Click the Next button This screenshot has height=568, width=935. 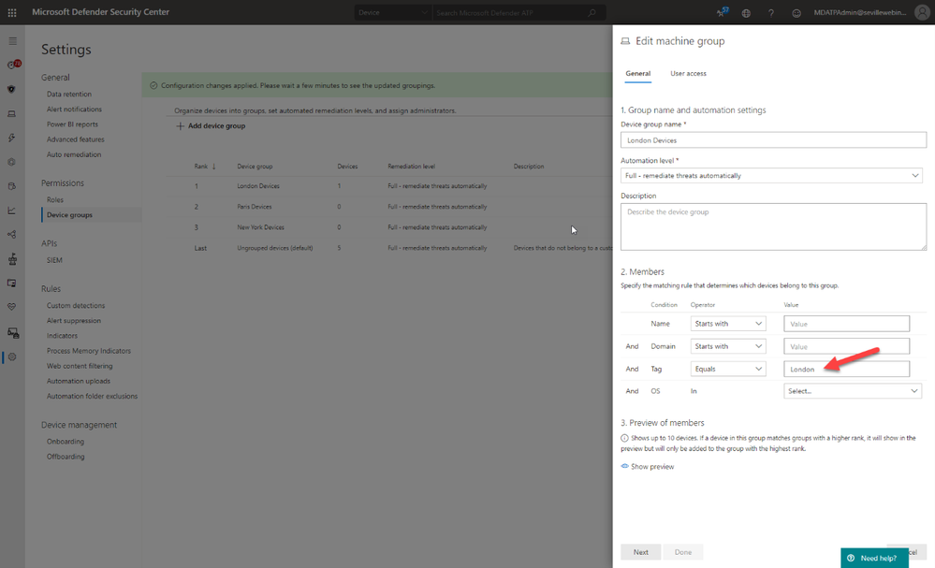coord(640,552)
